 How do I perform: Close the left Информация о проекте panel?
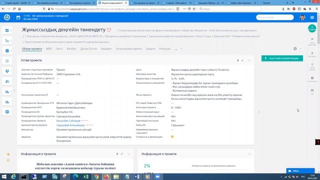pyautogui.click(x=128, y=154)
